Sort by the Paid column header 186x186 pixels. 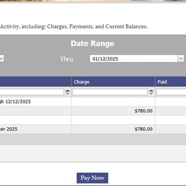[x=171, y=82]
